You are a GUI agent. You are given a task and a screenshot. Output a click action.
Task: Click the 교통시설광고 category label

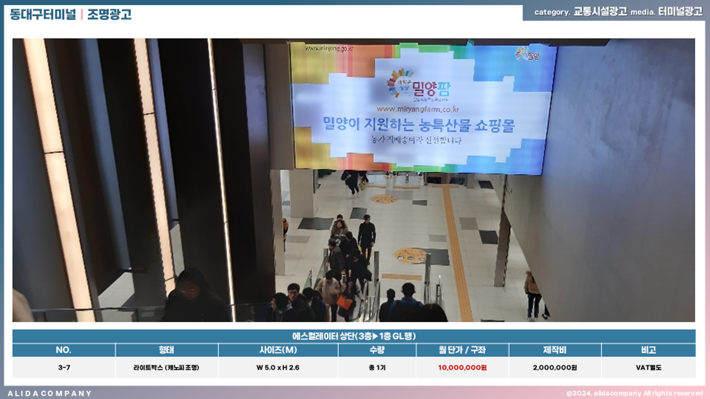pos(600,12)
